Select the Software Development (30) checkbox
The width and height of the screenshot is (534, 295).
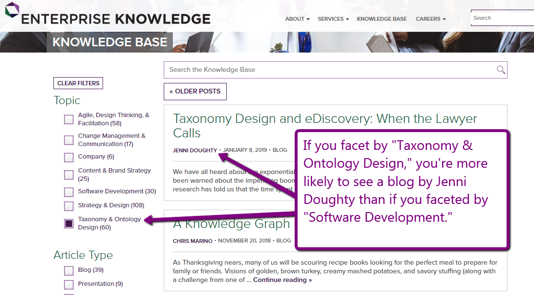(x=69, y=192)
